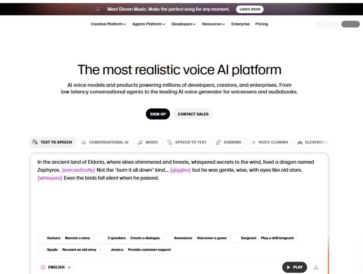
Task: Pick the Announcer Voiceover a game preset
Action: pos(197,238)
